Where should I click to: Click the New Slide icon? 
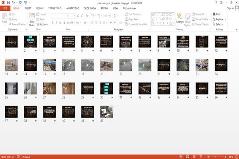coord(32,16)
